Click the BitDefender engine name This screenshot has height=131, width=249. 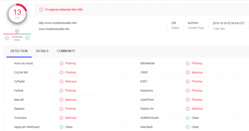click(148, 63)
